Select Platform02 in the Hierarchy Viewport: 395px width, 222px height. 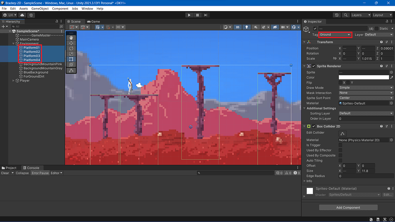(x=32, y=51)
